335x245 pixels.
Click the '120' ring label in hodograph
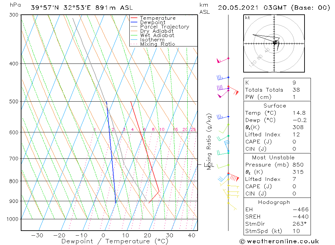coord(253,64)
